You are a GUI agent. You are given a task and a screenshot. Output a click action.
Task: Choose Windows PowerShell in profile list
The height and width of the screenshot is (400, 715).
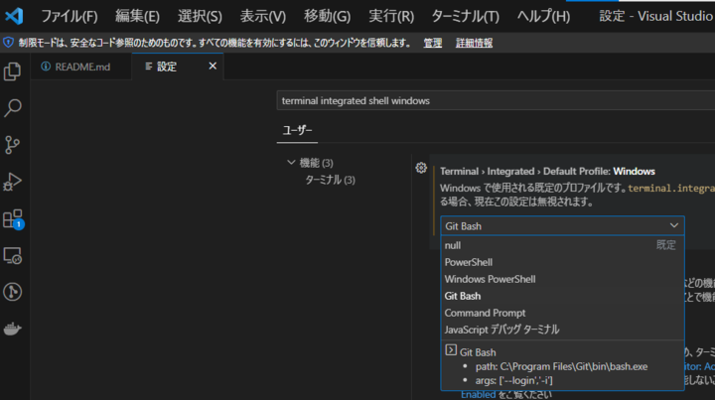pos(562,279)
